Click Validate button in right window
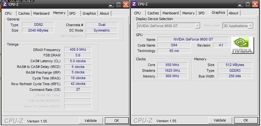261x126 pixels. 220,120
